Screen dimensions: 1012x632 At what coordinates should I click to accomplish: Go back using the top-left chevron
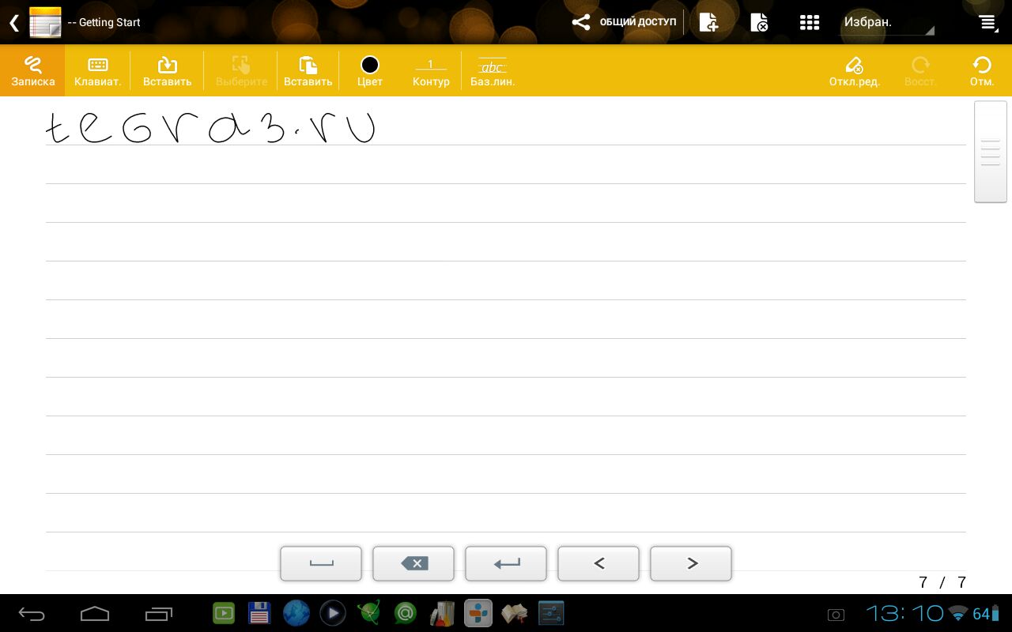click(x=13, y=22)
